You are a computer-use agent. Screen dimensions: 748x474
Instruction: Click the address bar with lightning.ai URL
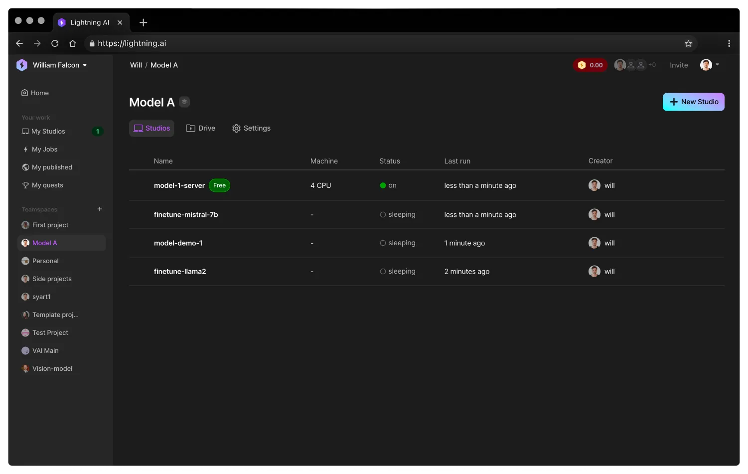click(x=390, y=44)
